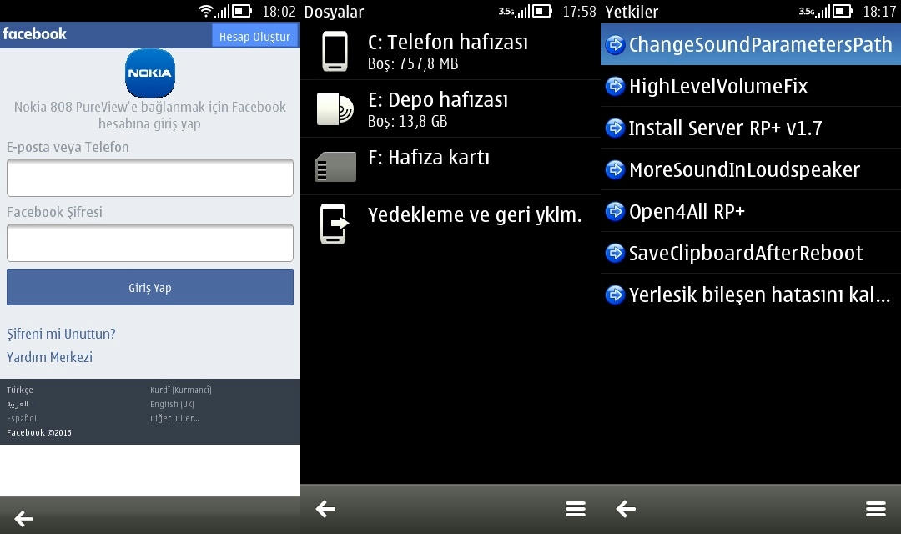Choose Arabic language link

click(x=18, y=404)
